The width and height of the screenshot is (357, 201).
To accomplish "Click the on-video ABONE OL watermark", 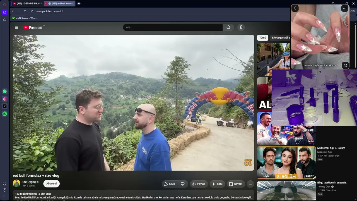I will (x=248, y=162).
